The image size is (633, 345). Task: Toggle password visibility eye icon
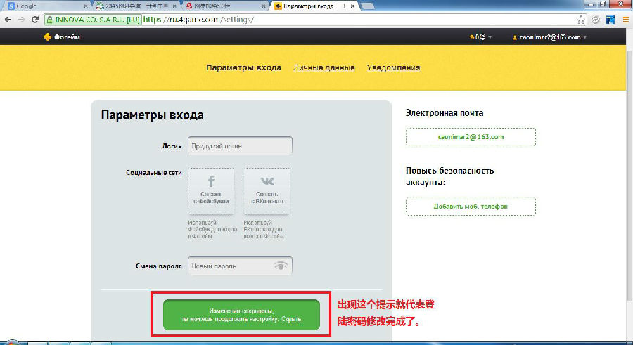[281, 266]
